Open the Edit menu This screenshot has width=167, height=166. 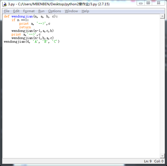pos(16,11)
